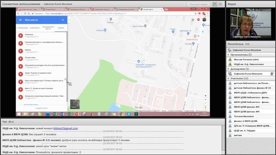Switch to the satellite view thumbnail
276x155 pixels.
coord(75,104)
